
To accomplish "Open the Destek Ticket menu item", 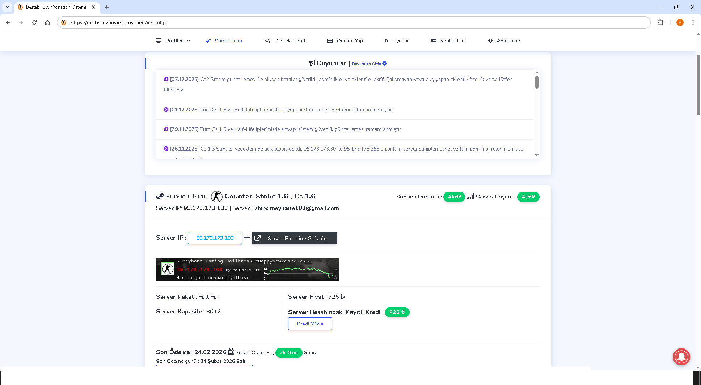I will click(x=285, y=41).
